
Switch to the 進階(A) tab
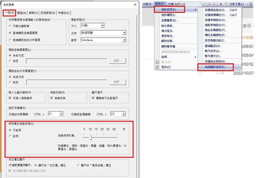pos(21,13)
